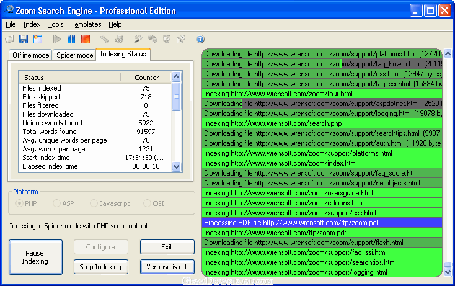Click the Downloading faq_score.html log line
Viewport: 455px width, 286px height.
pyautogui.click(x=322, y=173)
